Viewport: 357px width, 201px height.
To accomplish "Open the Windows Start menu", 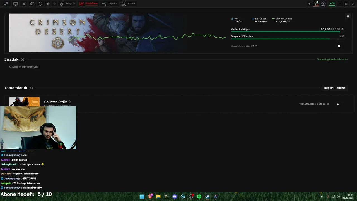I will point(142,197).
